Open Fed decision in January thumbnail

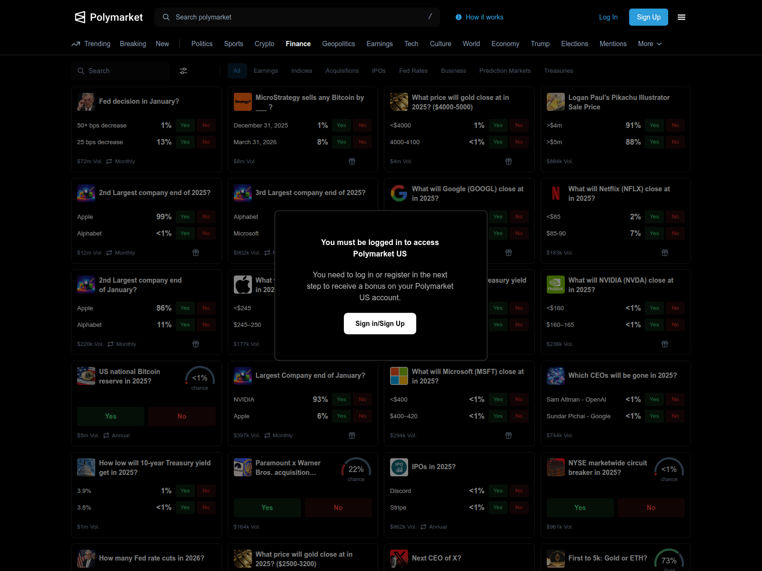pyautogui.click(x=86, y=102)
